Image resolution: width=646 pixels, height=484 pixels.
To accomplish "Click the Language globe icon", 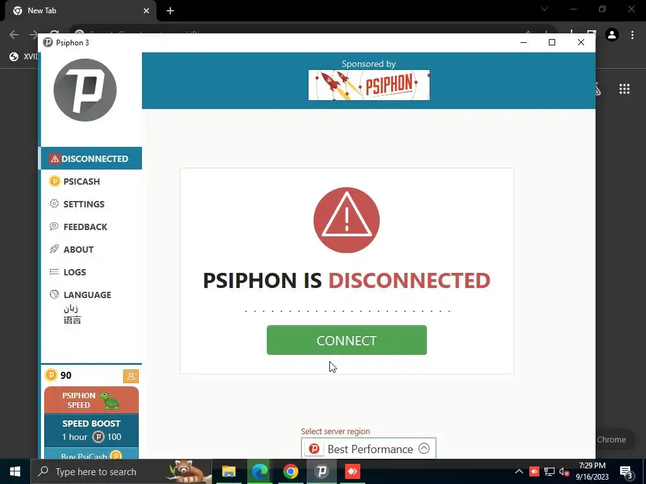I will click(54, 294).
